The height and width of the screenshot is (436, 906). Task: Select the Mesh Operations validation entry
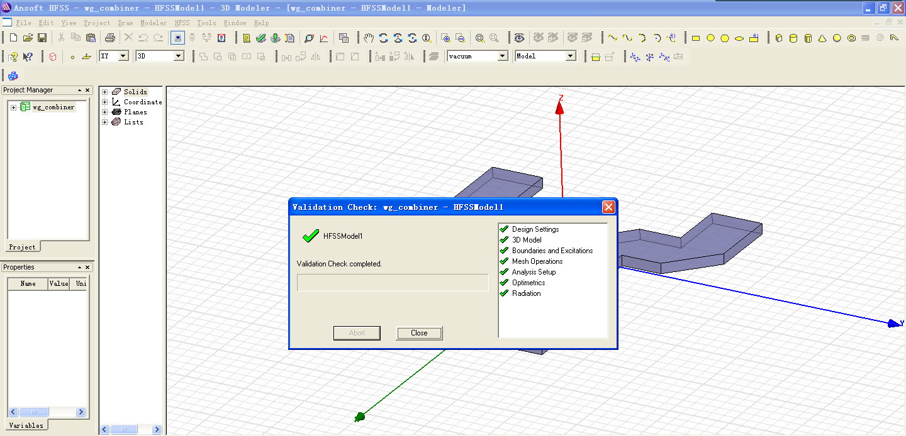530,261
